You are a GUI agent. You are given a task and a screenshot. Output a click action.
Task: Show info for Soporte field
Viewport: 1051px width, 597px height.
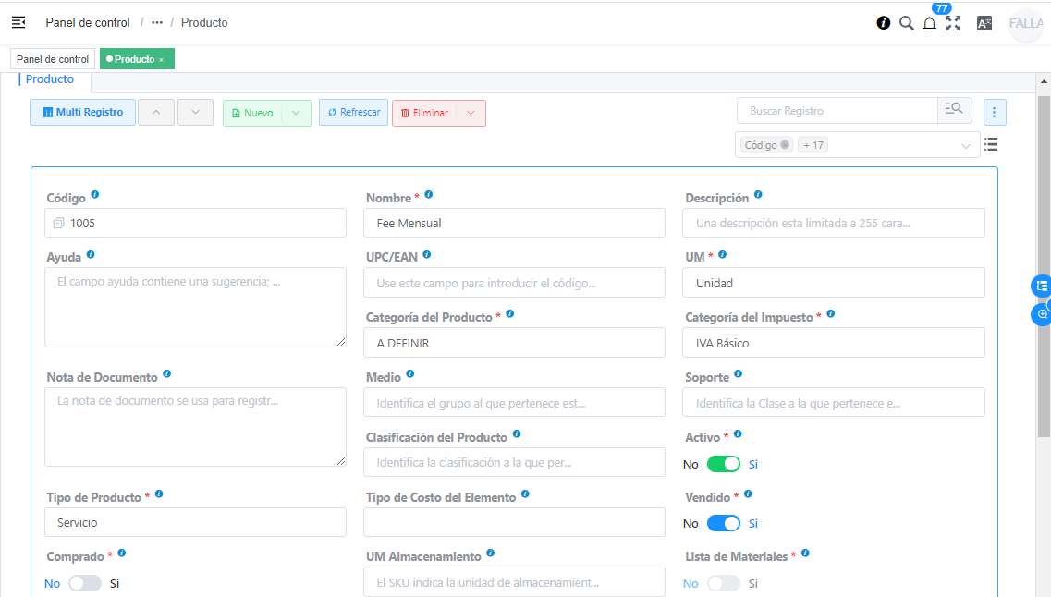738,374
